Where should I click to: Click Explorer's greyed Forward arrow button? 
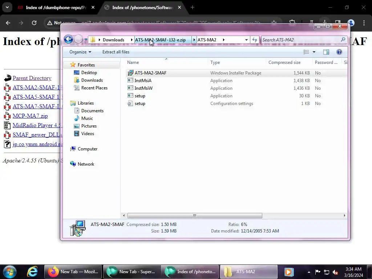tap(78, 39)
